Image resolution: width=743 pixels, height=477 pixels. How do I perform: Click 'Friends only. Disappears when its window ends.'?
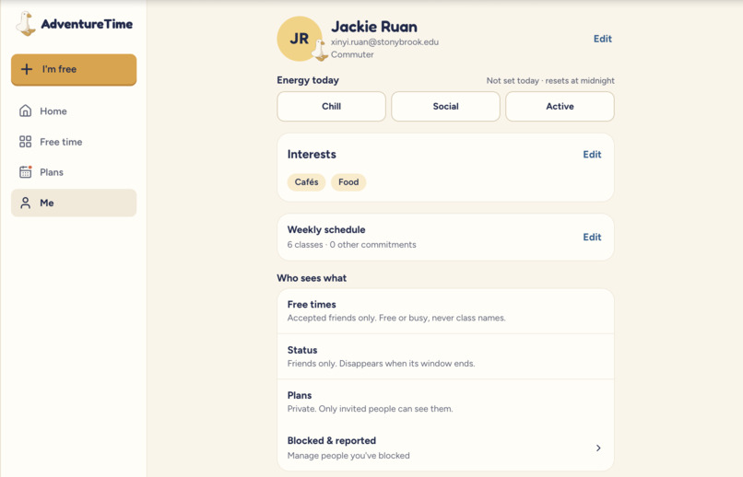pos(381,364)
